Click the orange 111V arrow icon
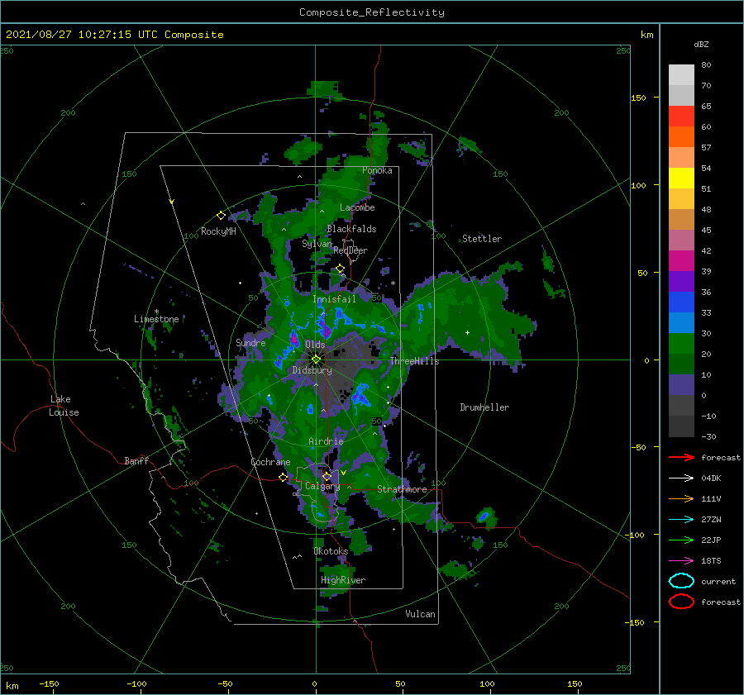This screenshot has height=695, width=744. (x=681, y=498)
